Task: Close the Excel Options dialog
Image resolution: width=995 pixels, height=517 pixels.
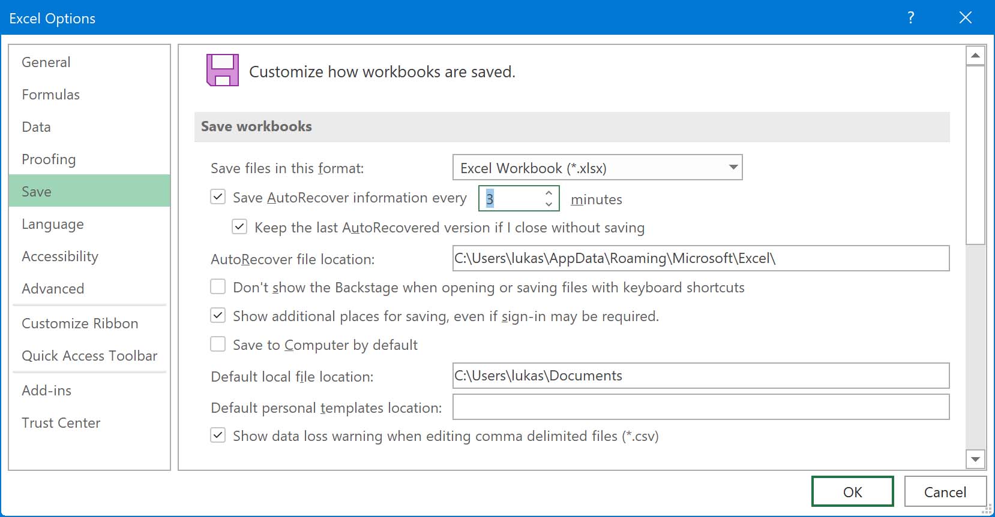Action: coord(966,17)
